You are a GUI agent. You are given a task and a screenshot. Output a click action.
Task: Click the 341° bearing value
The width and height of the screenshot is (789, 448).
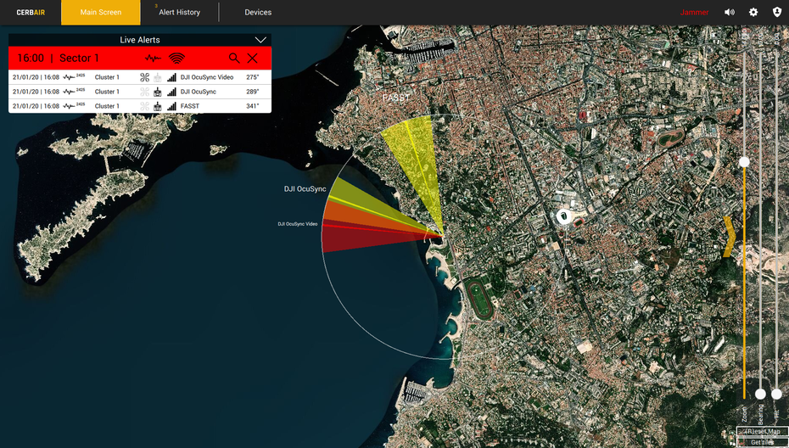pos(252,106)
